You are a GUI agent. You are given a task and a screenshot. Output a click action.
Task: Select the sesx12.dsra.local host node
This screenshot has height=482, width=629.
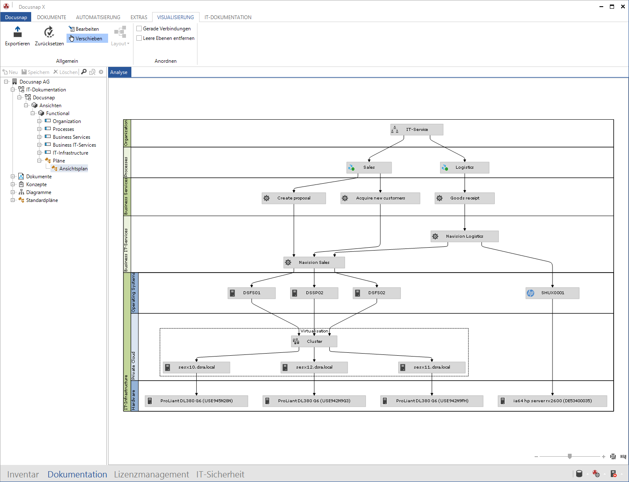click(314, 367)
